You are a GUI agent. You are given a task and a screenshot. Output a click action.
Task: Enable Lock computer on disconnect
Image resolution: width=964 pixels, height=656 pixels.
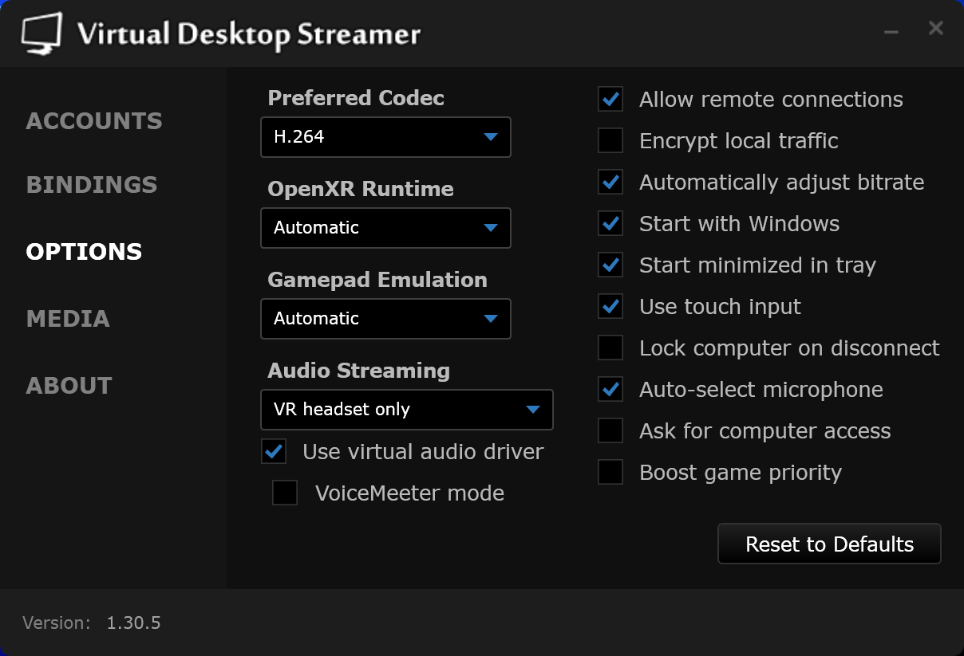point(611,348)
